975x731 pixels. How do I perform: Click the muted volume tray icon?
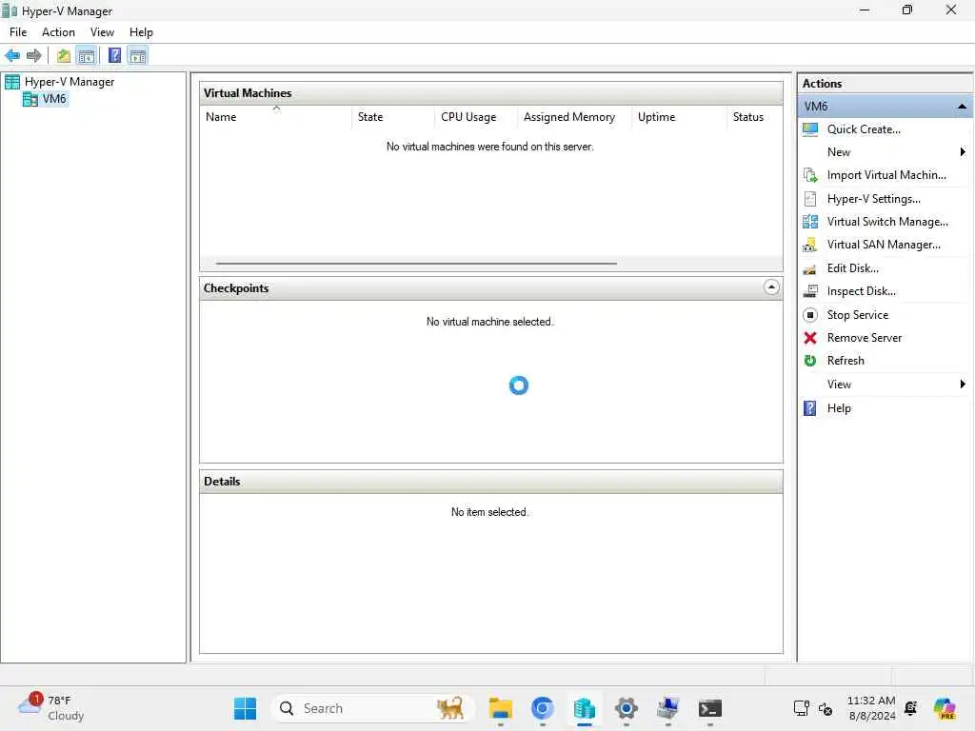coord(826,708)
